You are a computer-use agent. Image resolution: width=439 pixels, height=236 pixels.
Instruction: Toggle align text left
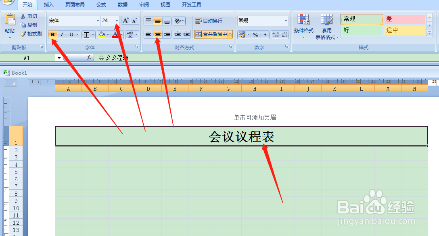pyautogui.click(x=148, y=34)
